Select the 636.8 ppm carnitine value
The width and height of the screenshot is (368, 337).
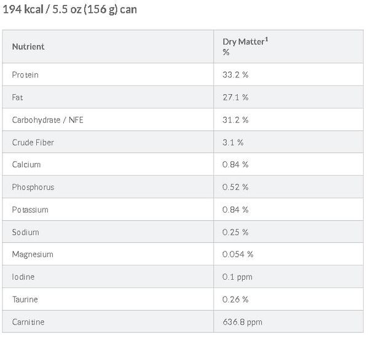coord(243,322)
